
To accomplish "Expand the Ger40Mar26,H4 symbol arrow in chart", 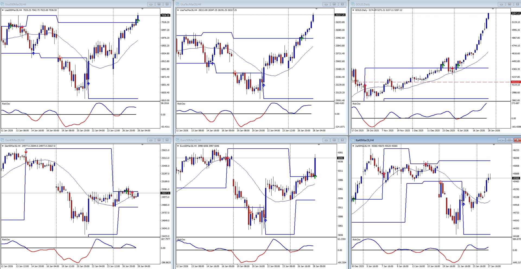I will click(3, 146).
